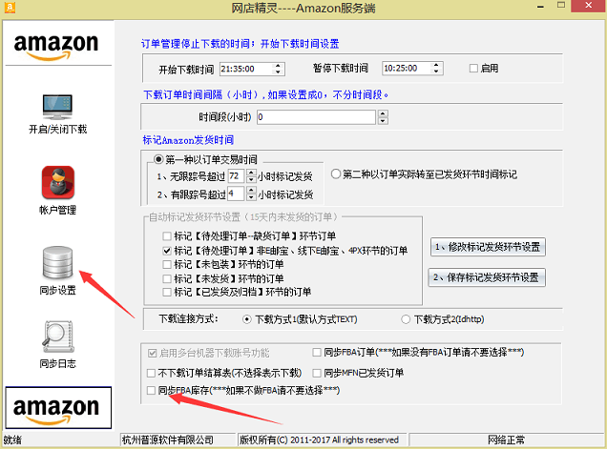This screenshot has width=607, height=449.
Task: Enable 同步FBA库存 checkbox
Action: pyautogui.click(x=151, y=391)
